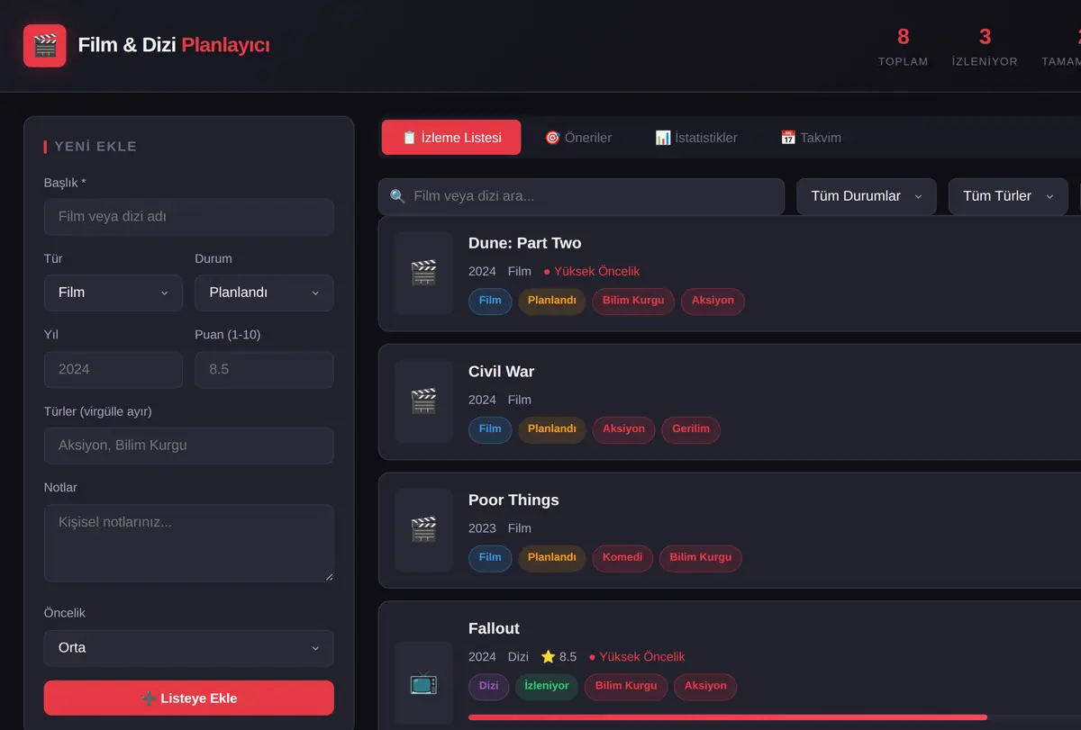This screenshot has height=730, width=1081.
Task: Focus the Yıl input field
Action: pyautogui.click(x=114, y=369)
